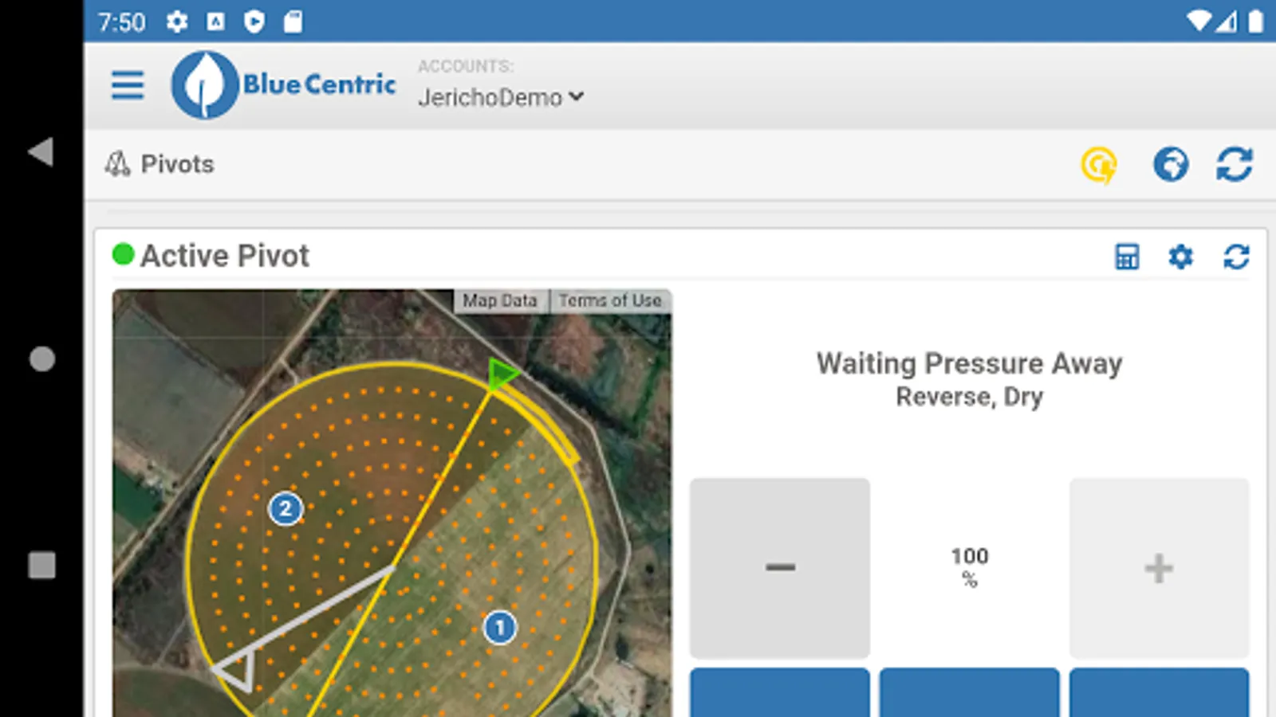
Task: Tap the Android back button
Action: 41,151
